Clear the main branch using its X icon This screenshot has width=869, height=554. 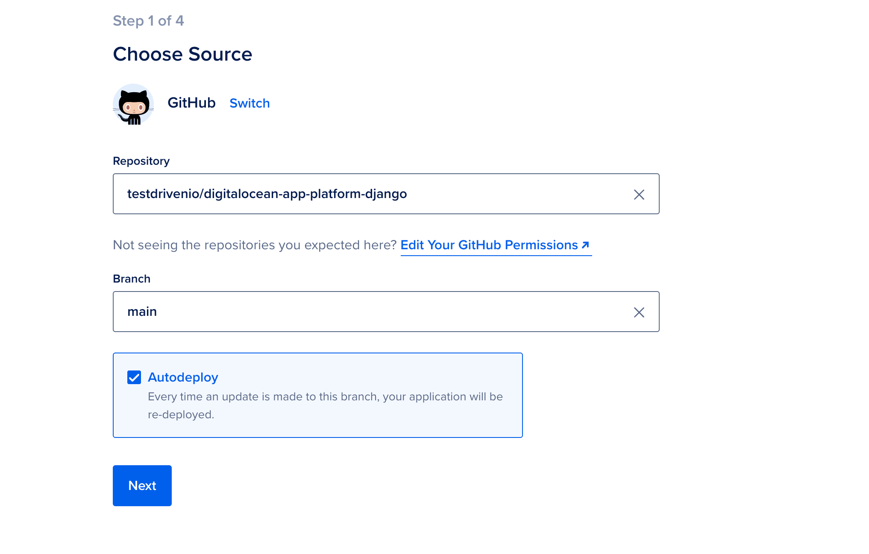[639, 312]
